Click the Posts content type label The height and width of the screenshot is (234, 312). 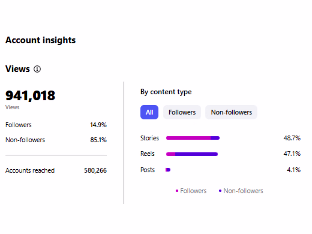click(x=147, y=170)
